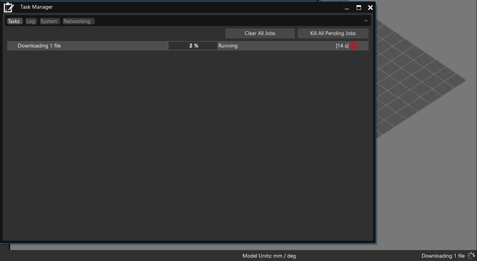Select the Networking tab
The image size is (477, 261).
point(77,21)
